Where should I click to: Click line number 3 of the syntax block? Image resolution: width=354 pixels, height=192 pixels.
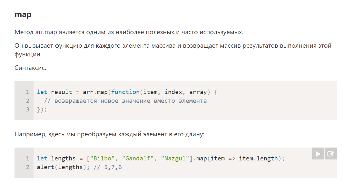coord(27,110)
